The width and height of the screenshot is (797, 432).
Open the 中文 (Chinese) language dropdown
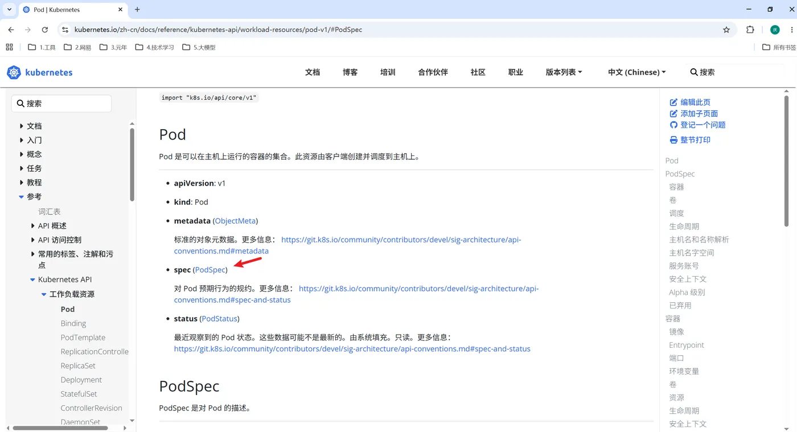coord(636,72)
